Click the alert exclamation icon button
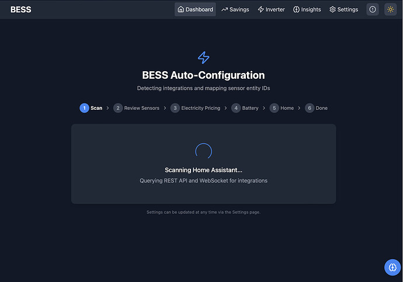The width and height of the screenshot is (403, 282). coord(373,9)
